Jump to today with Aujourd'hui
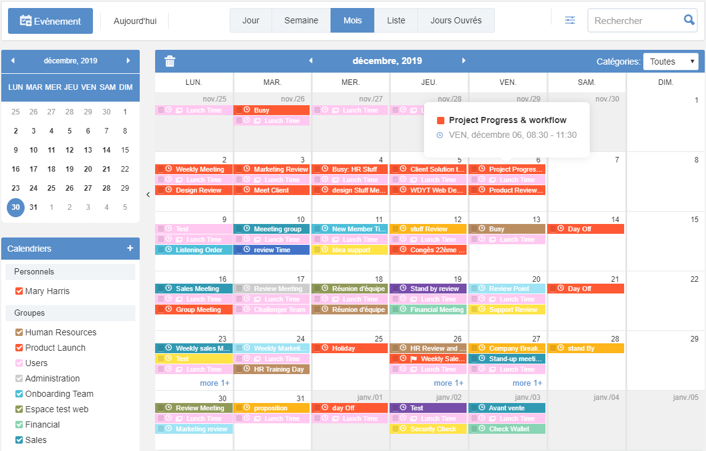 click(x=134, y=20)
